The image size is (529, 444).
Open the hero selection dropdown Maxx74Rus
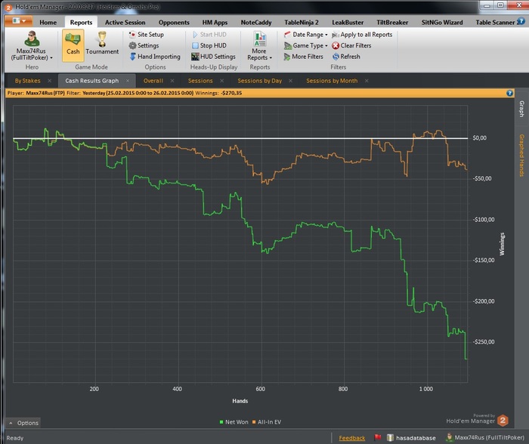coord(32,46)
